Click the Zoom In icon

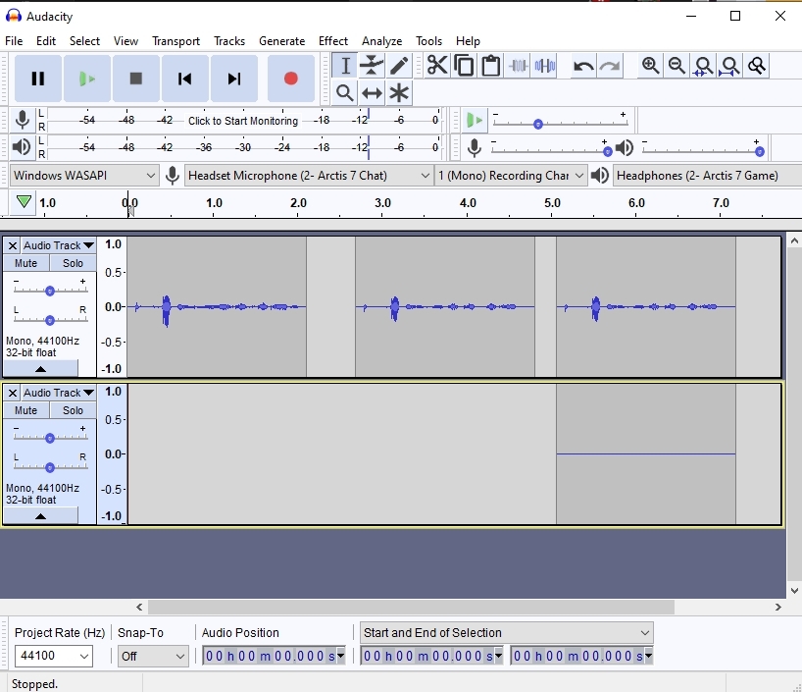point(651,66)
